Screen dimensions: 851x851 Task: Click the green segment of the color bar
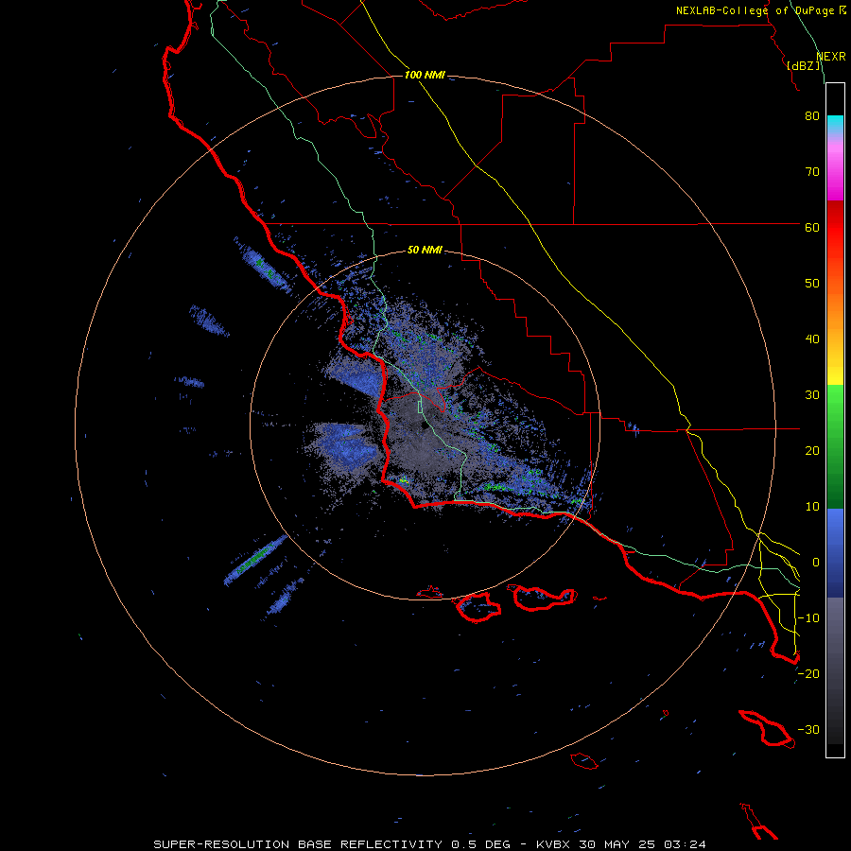click(x=835, y=446)
